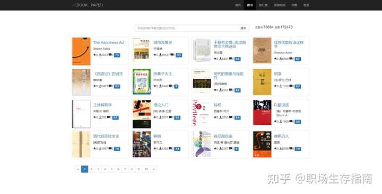382x194 pixels.
Task: Click blue rating badge on 清代宫廷社会史 card
Action: click(117, 149)
